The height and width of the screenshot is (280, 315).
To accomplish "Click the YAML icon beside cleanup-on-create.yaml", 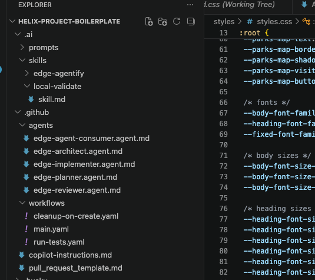I will point(26,216).
